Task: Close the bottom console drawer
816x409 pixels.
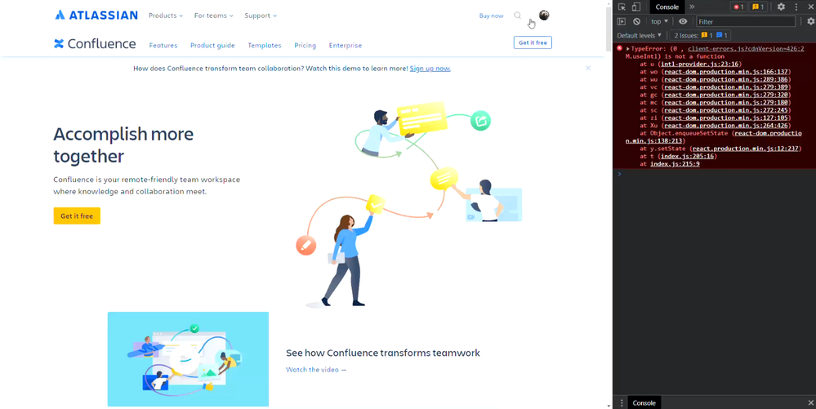Action: (811, 402)
